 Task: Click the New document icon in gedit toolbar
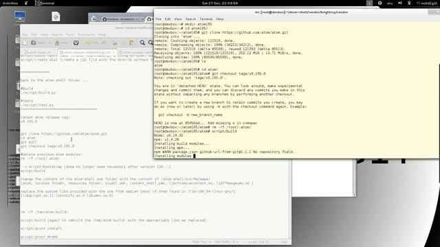[25, 43]
